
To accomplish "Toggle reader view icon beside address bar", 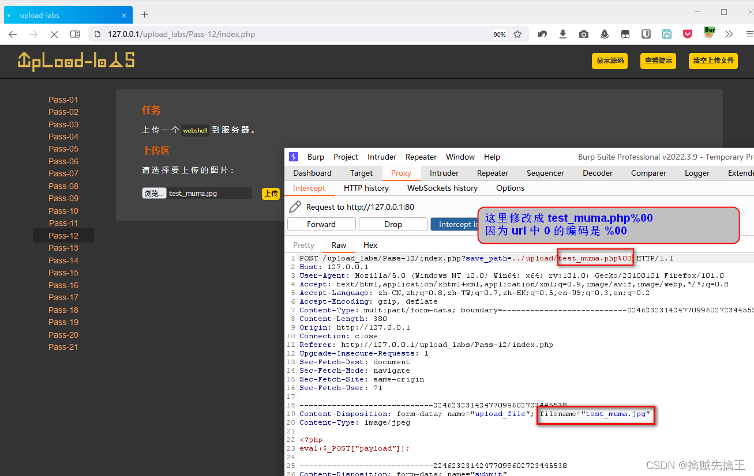I will (75, 34).
